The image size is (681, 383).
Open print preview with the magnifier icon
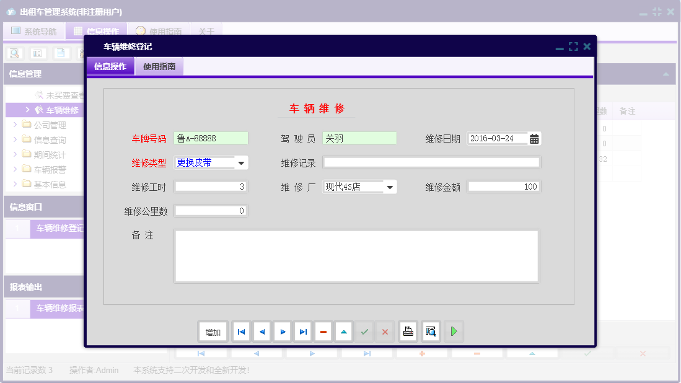(x=430, y=331)
